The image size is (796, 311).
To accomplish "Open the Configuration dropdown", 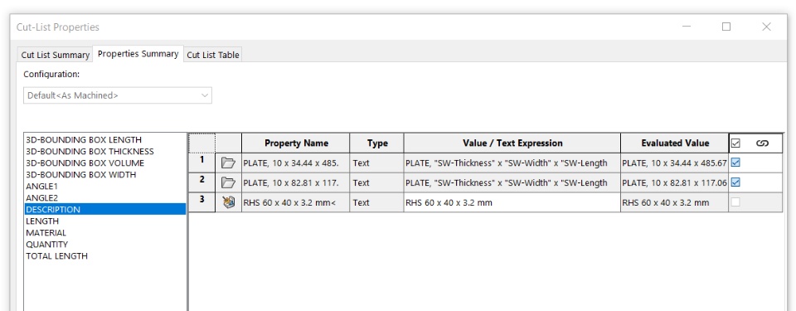I will [118, 95].
